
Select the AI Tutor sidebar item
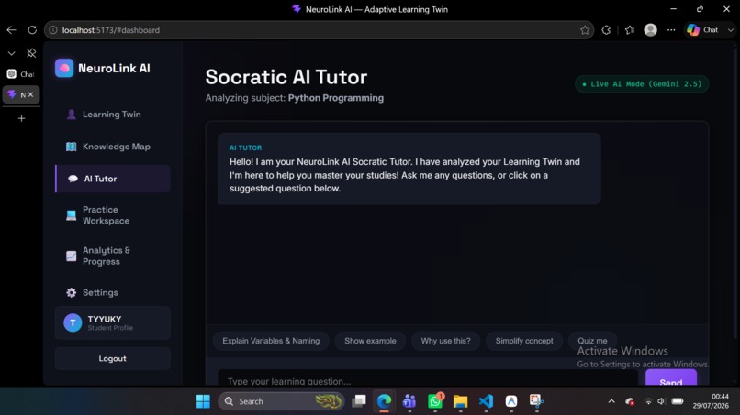(112, 179)
